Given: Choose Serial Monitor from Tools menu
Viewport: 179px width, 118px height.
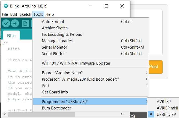Looking at the screenshot, I should 54,47.
